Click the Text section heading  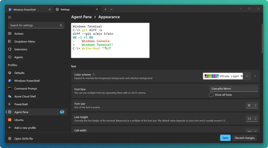click(74, 66)
